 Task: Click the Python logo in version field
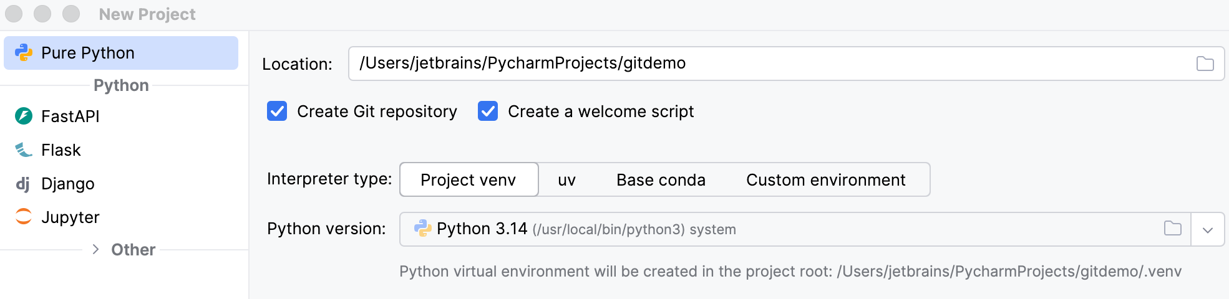point(423,229)
